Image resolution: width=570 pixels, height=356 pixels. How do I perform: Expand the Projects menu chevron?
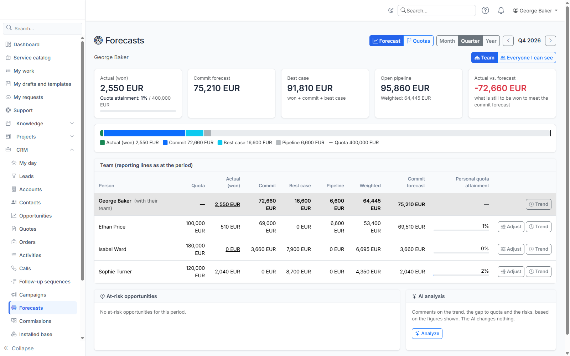(72, 136)
